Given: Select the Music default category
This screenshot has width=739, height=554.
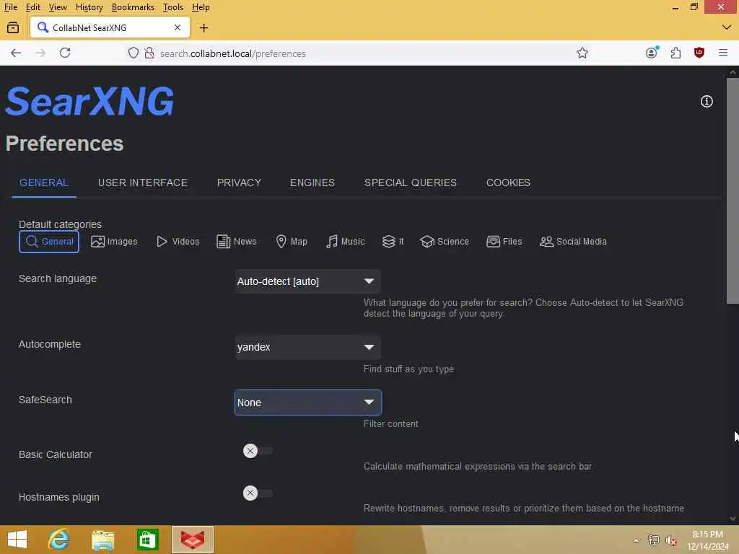Looking at the screenshot, I should [x=346, y=242].
